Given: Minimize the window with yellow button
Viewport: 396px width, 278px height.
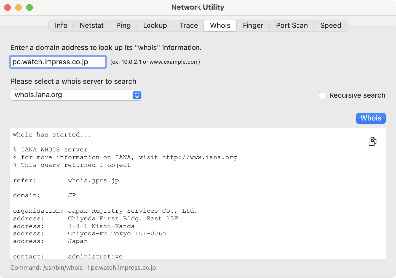Looking at the screenshot, I should point(19,7).
